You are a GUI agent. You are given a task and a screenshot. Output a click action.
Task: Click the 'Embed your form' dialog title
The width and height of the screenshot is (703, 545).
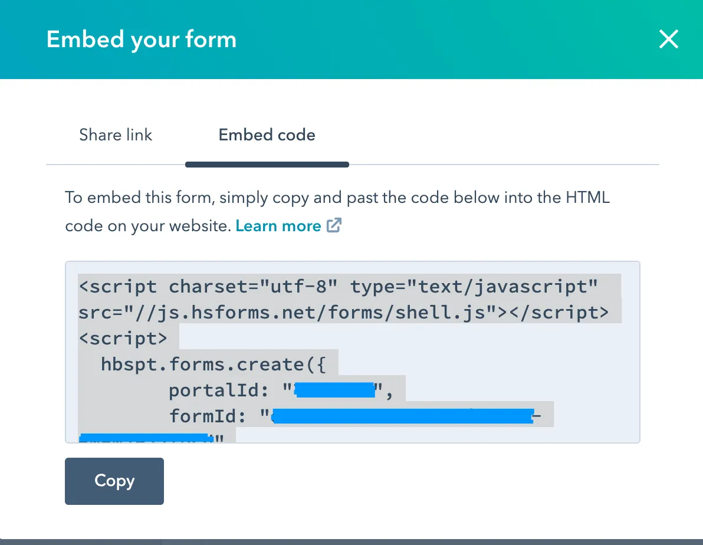142,40
